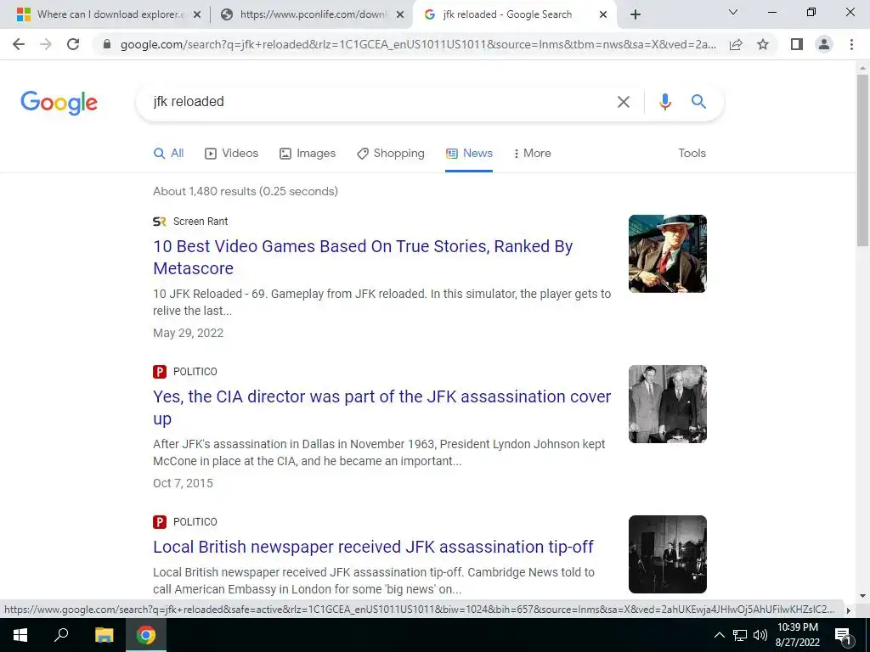
Task: Click into the jfk reloaded search field
Action: pos(377,102)
